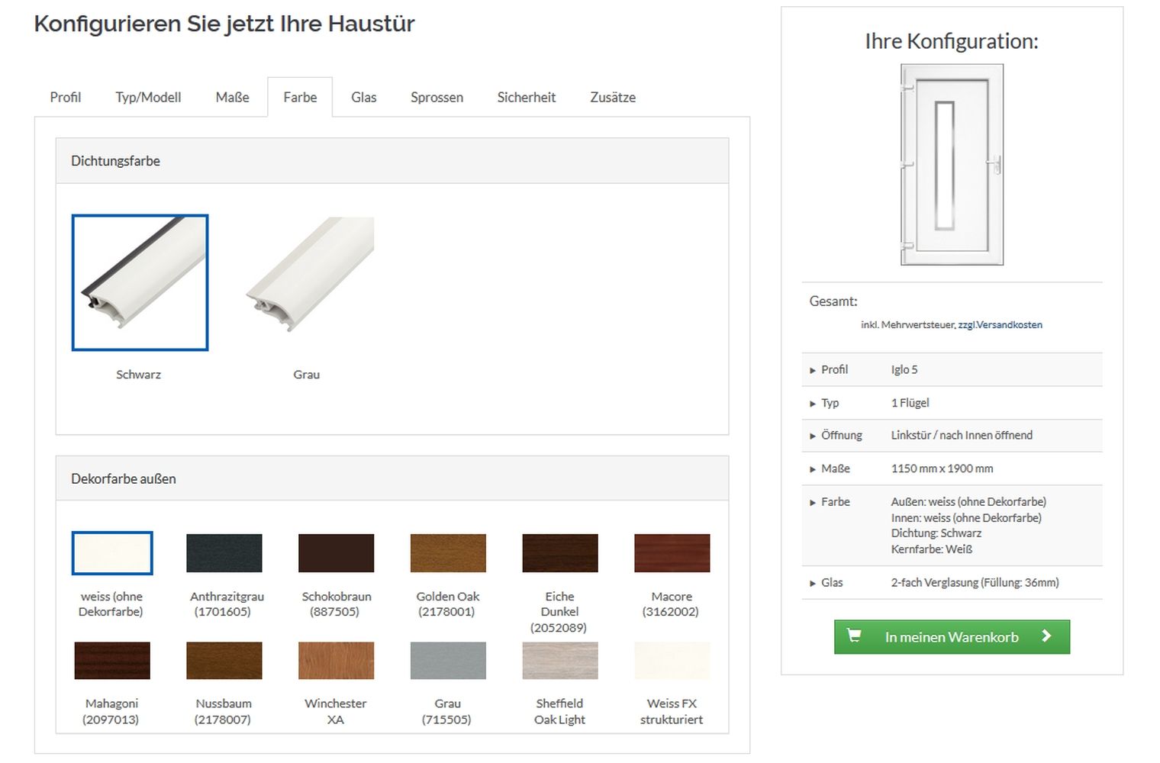Select the Schwarz seal color image
Image resolution: width=1160 pixels, height=763 pixels.
click(x=140, y=282)
